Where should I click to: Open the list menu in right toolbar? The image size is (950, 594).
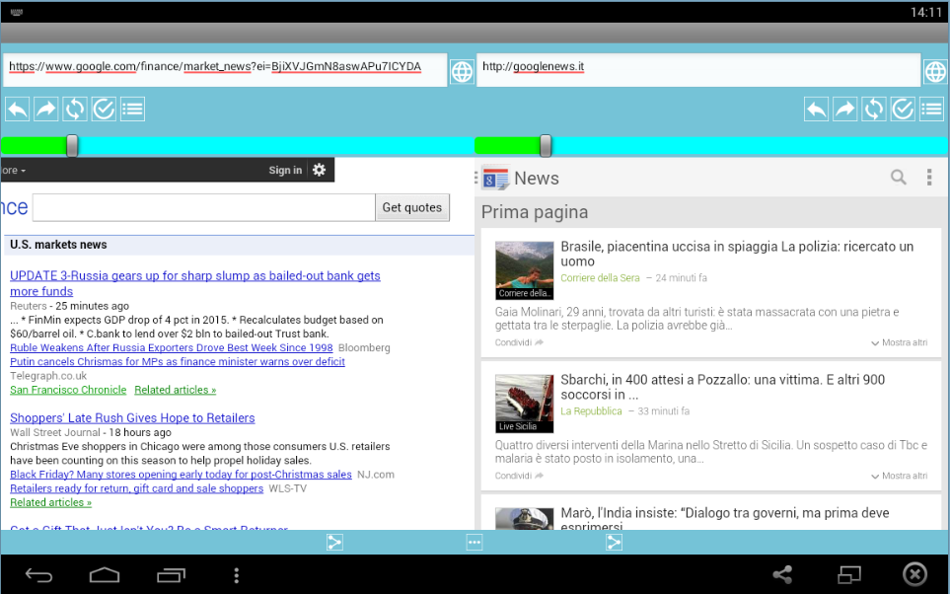[932, 110]
